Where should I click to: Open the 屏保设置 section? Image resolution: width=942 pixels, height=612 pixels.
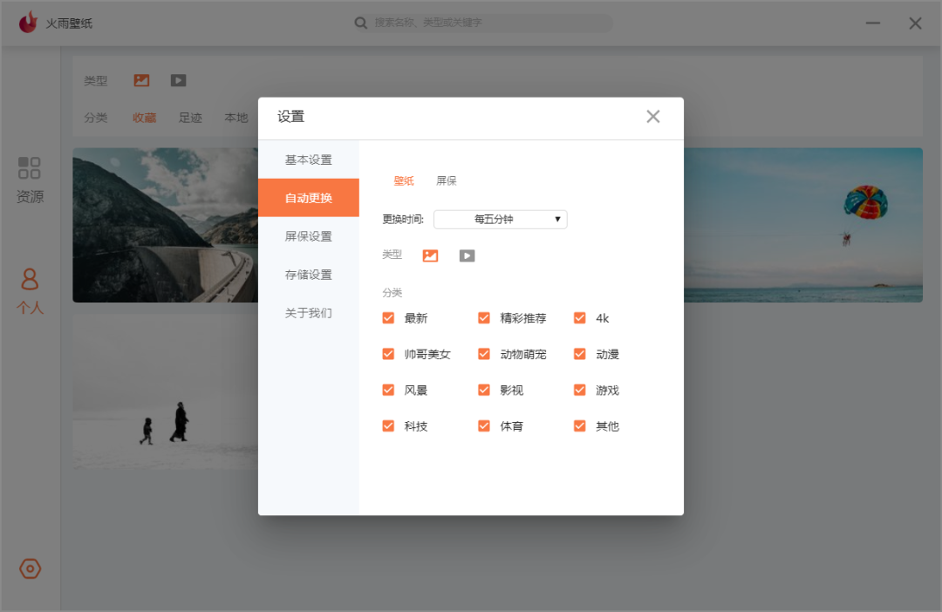(x=309, y=236)
